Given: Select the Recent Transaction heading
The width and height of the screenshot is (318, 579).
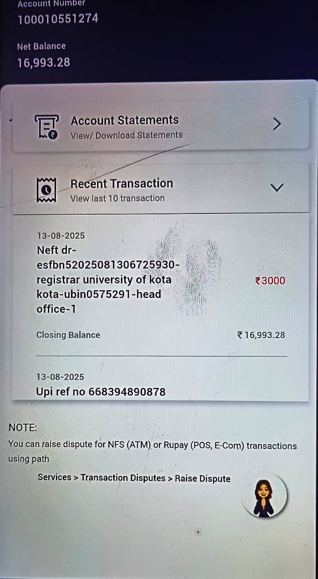Looking at the screenshot, I should [122, 183].
